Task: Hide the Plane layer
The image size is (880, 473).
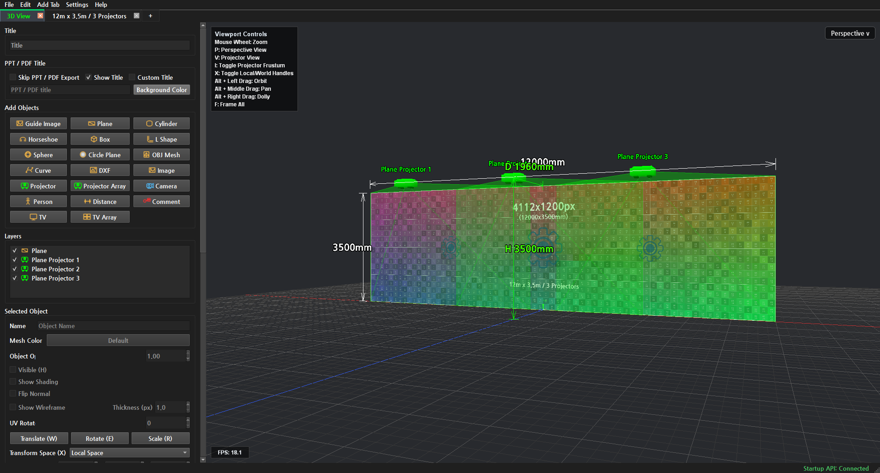Action: point(15,251)
